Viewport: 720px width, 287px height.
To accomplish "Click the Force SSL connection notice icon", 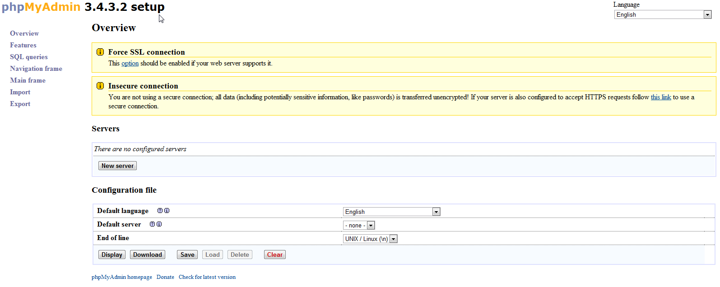I will [100, 52].
